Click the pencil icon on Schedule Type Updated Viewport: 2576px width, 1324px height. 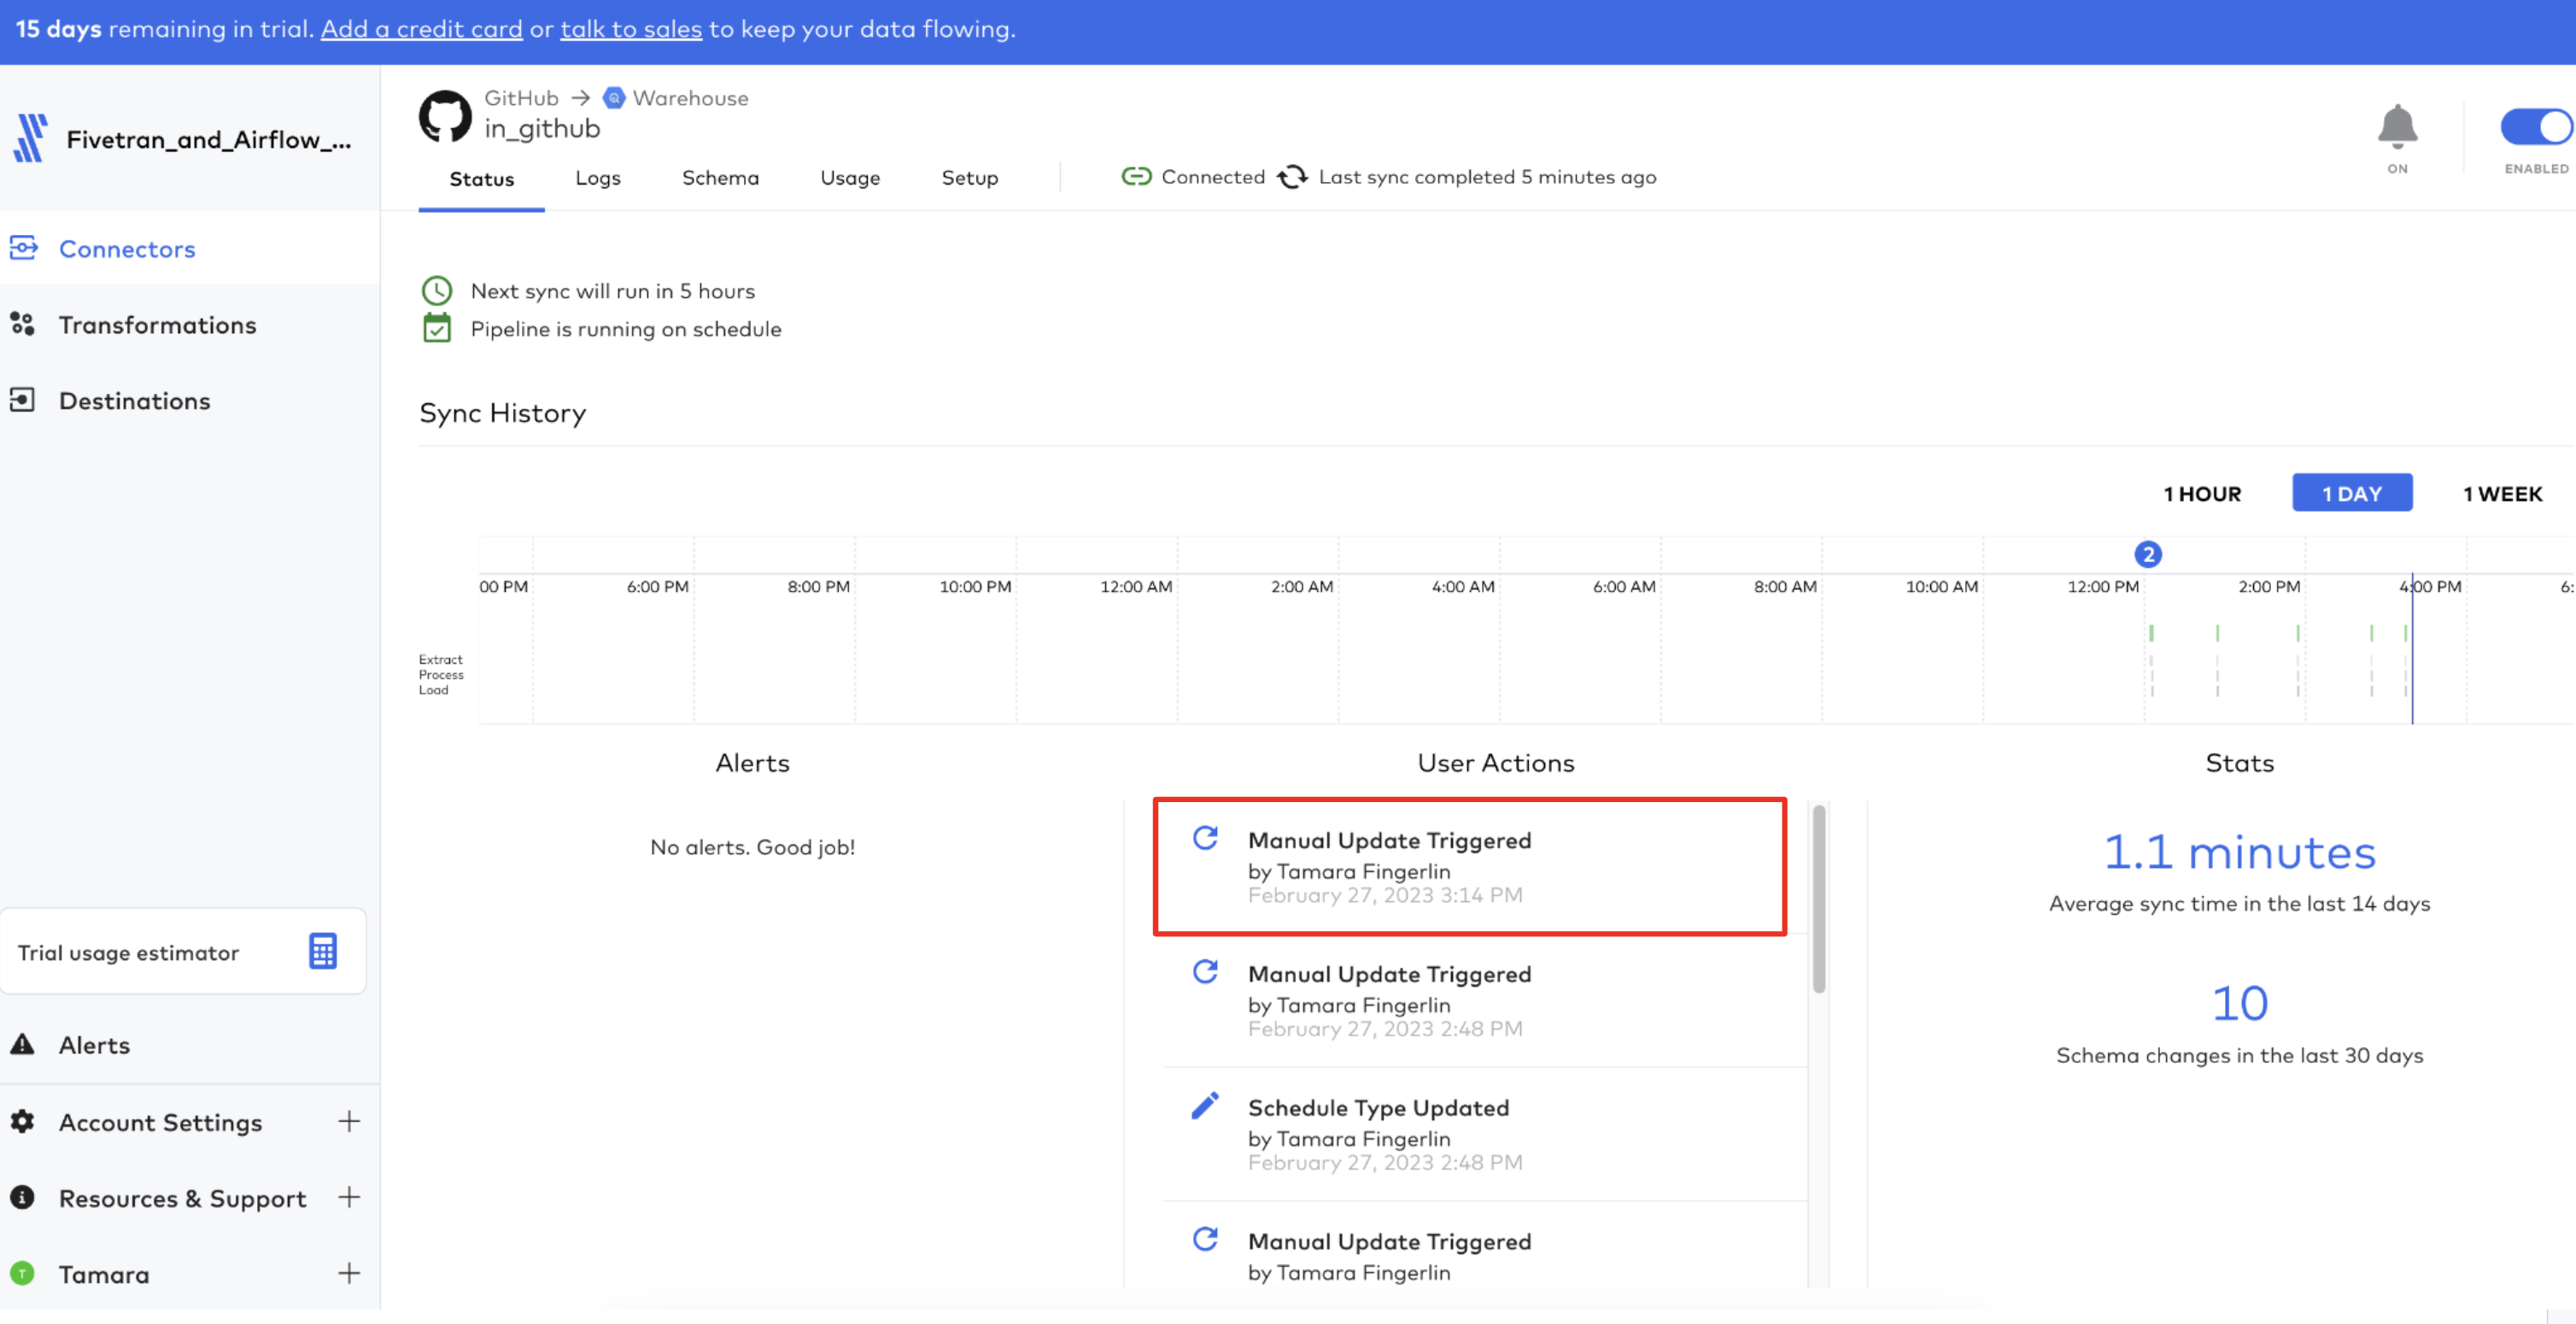(x=1206, y=1105)
